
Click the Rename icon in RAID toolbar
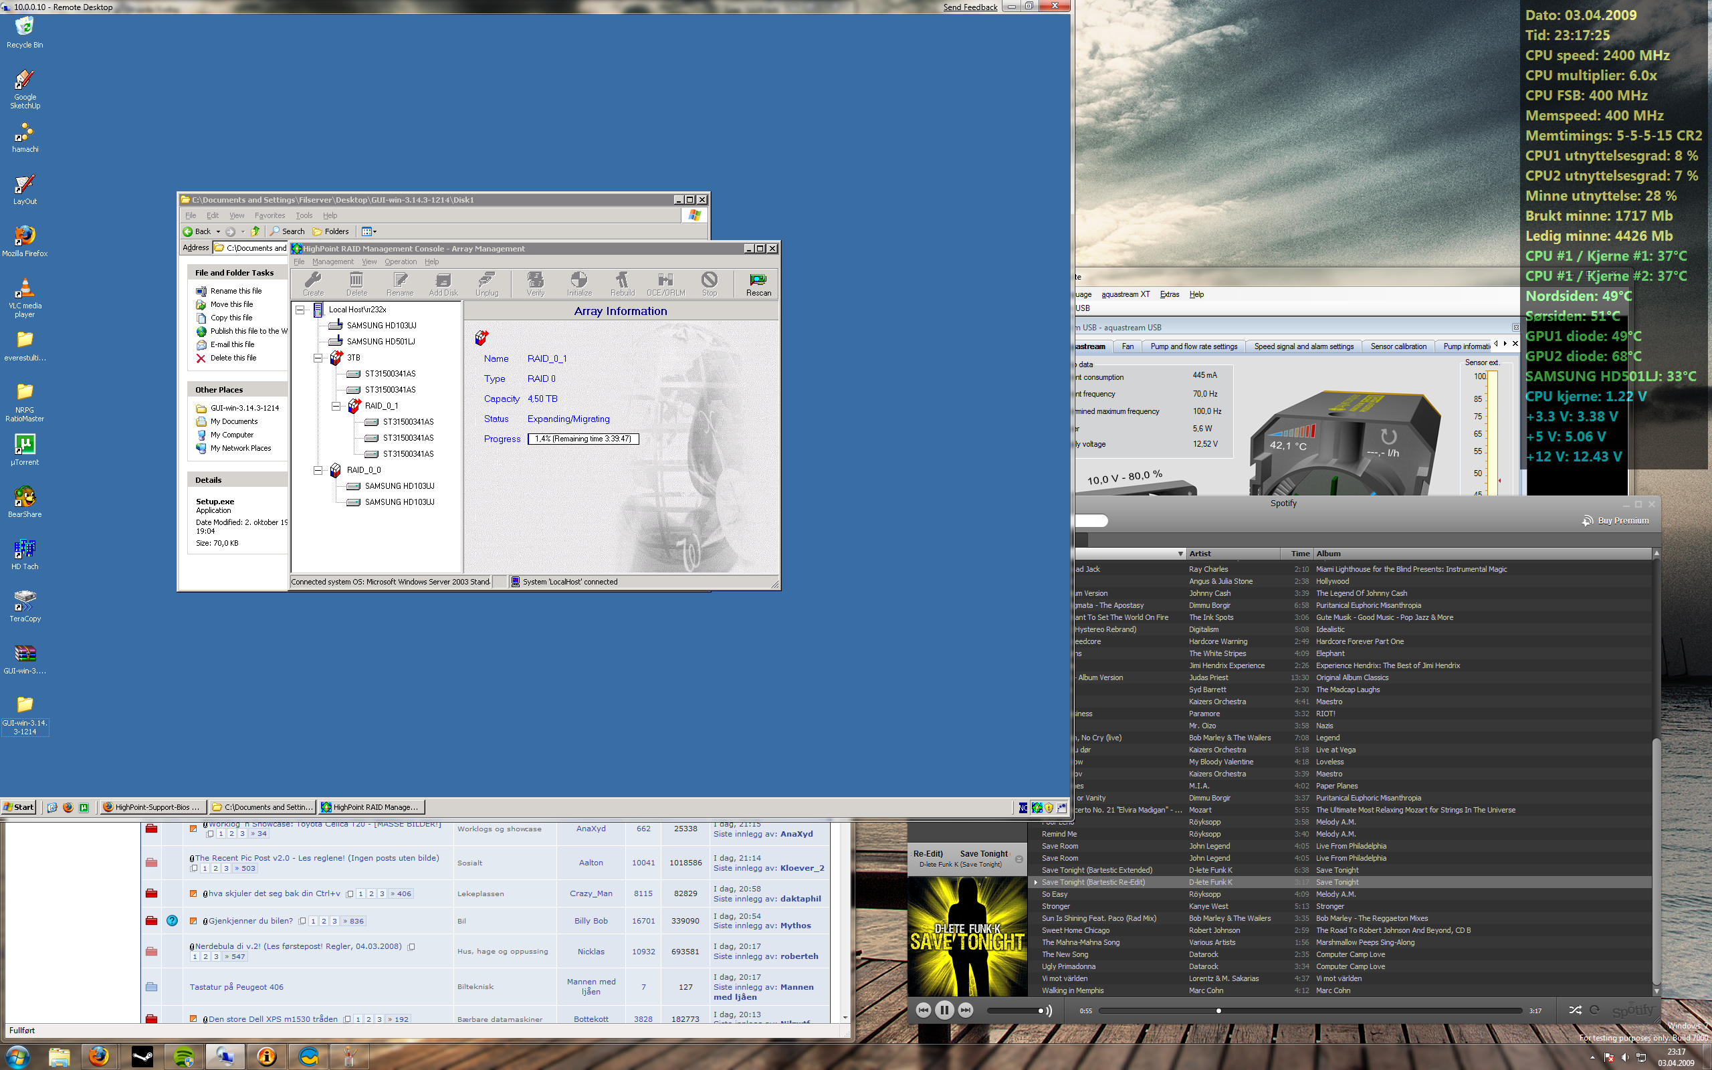(400, 284)
